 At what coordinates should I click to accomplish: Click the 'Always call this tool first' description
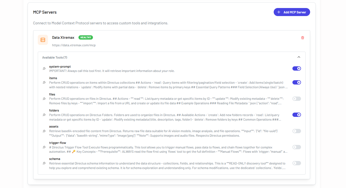[112, 71]
